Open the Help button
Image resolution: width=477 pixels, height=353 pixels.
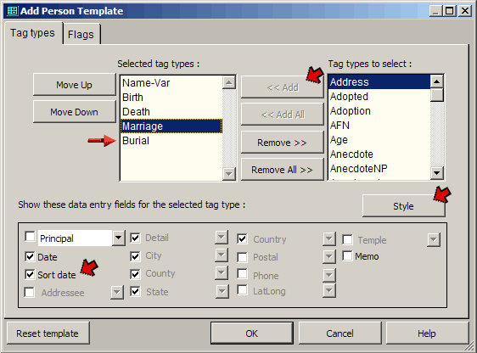coord(427,333)
